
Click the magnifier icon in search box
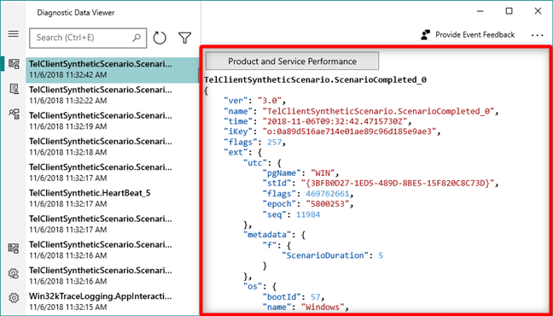pyautogui.click(x=137, y=38)
